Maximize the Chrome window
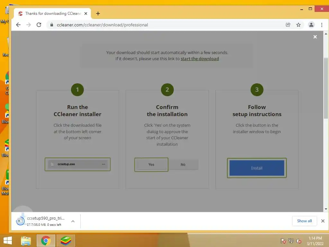The image size is (329, 247). [x=310, y=9]
